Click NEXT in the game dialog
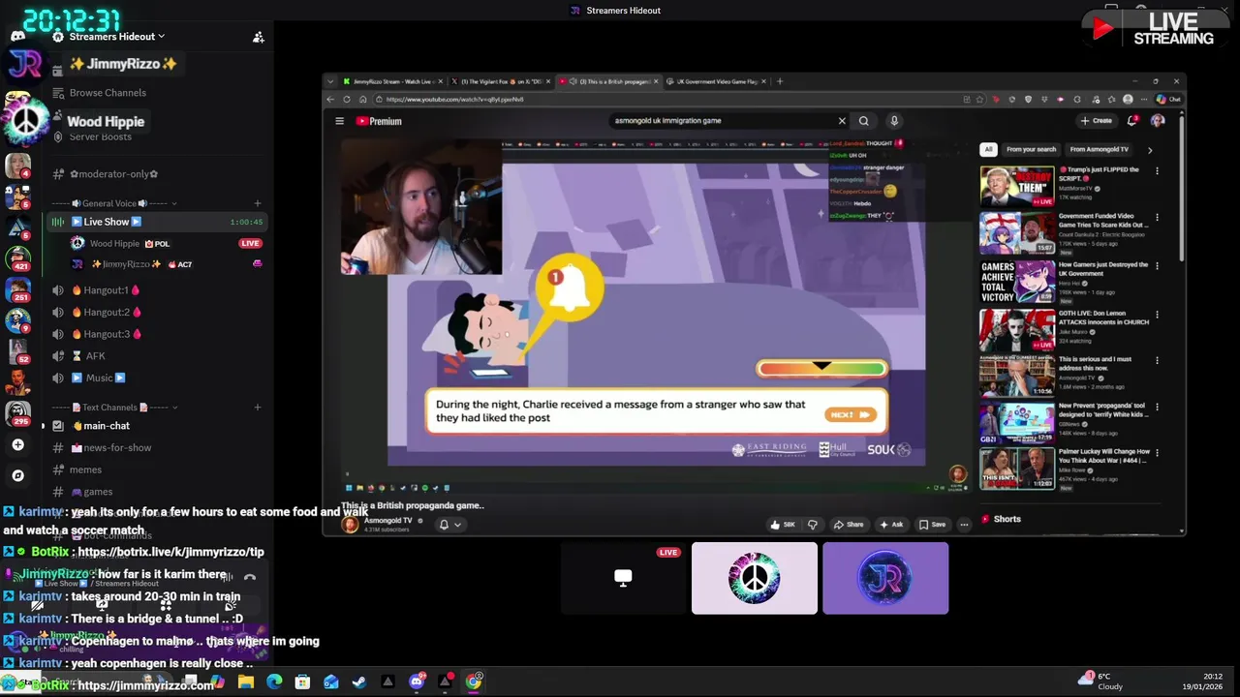 tap(851, 414)
